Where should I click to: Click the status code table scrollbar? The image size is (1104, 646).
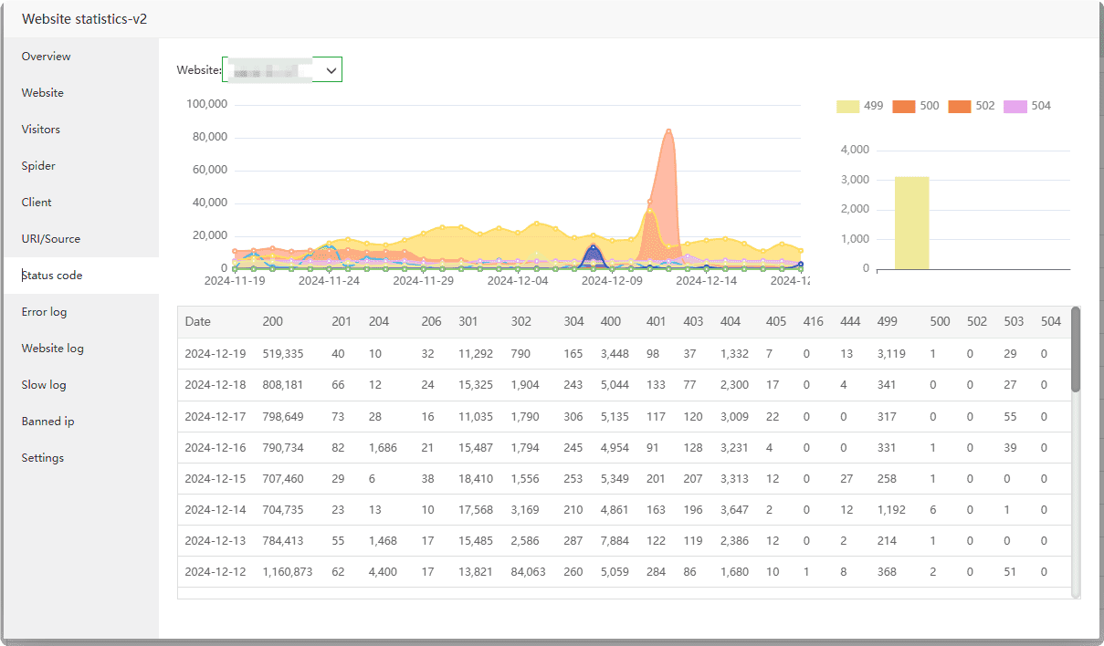(x=1076, y=349)
